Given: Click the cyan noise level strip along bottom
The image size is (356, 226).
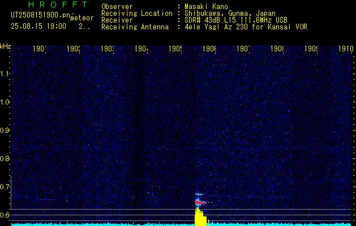Looking at the screenshot, I should tap(182, 224).
